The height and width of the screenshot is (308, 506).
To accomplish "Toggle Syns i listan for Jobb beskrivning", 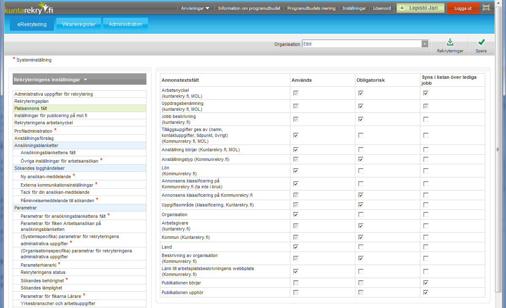I will click(426, 119).
